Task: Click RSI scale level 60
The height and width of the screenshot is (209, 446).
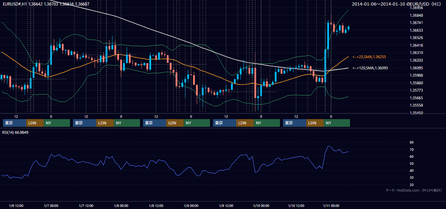Action: pos(411,156)
